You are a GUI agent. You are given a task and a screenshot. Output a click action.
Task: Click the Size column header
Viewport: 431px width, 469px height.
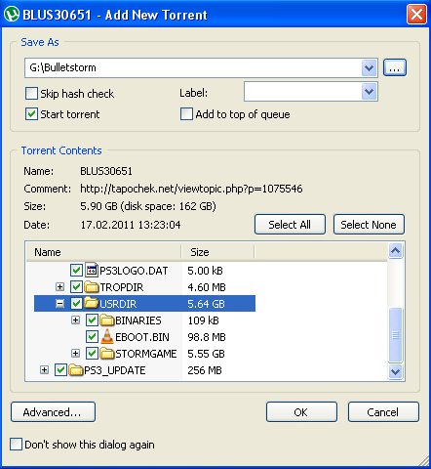(x=217, y=252)
